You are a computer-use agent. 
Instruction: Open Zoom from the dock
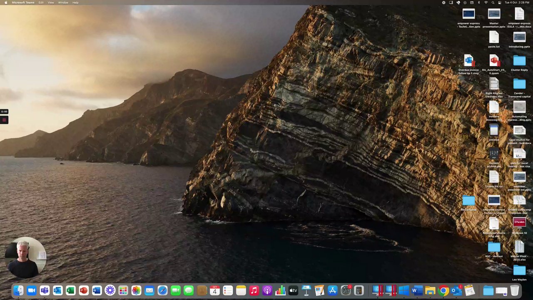pyautogui.click(x=31, y=290)
